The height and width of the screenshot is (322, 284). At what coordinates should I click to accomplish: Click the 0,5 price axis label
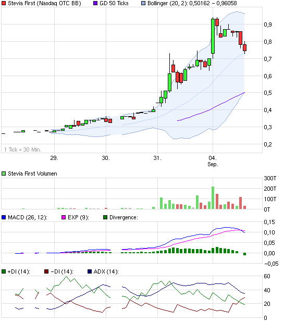(x=268, y=93)
